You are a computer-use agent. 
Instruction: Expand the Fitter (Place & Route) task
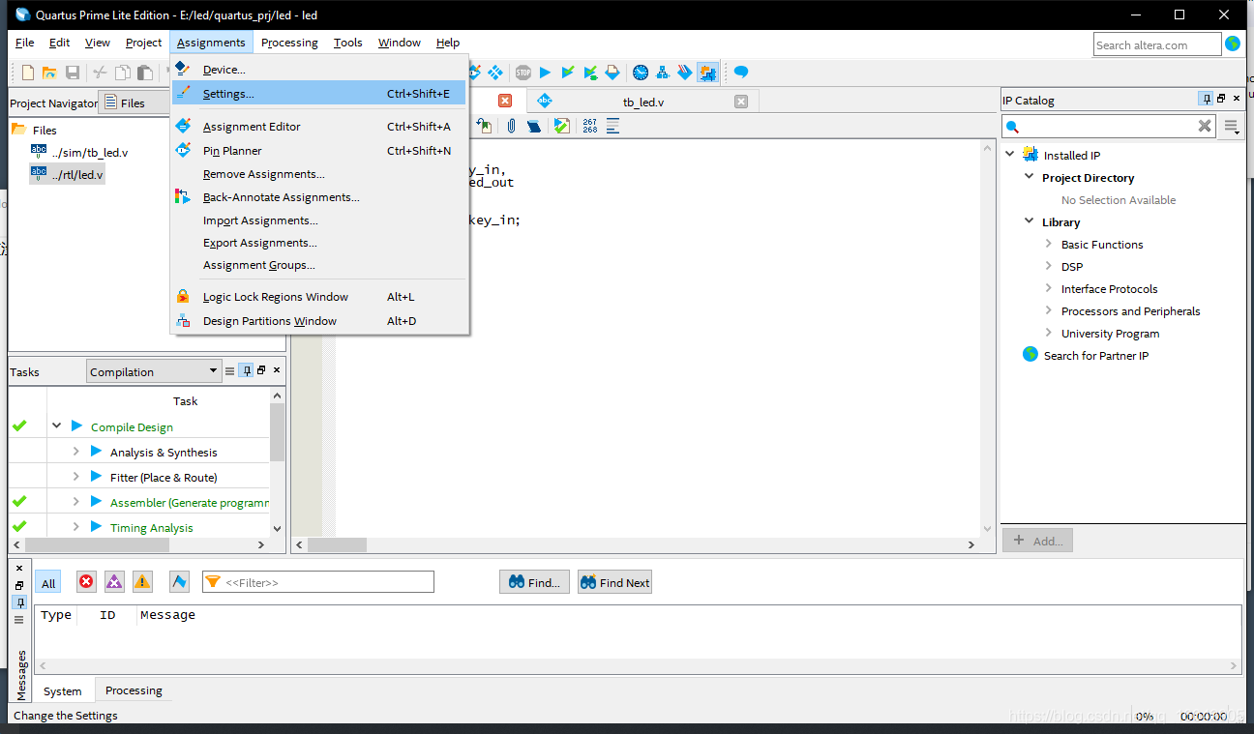(75, 477)
